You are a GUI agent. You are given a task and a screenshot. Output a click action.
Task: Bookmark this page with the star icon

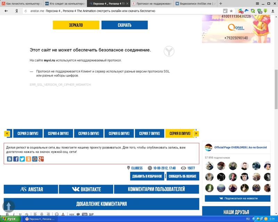tap(231, 11)
